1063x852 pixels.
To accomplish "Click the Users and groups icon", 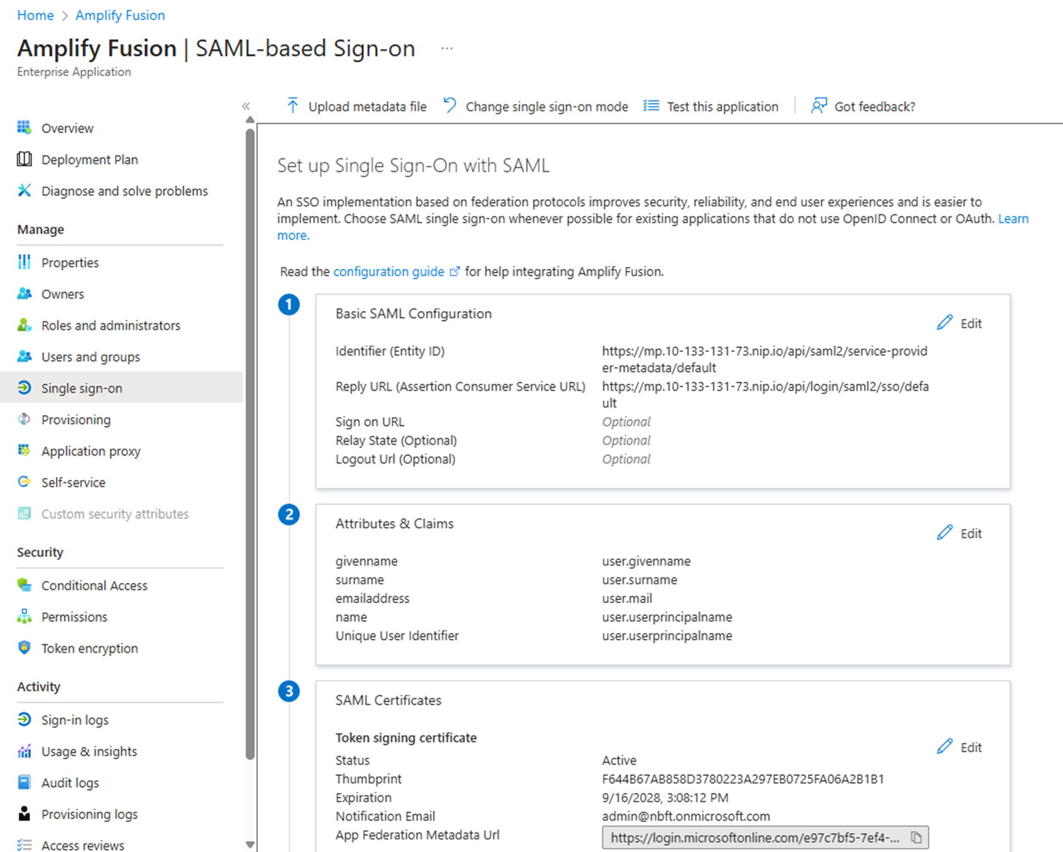I will [x=24, y=356].
